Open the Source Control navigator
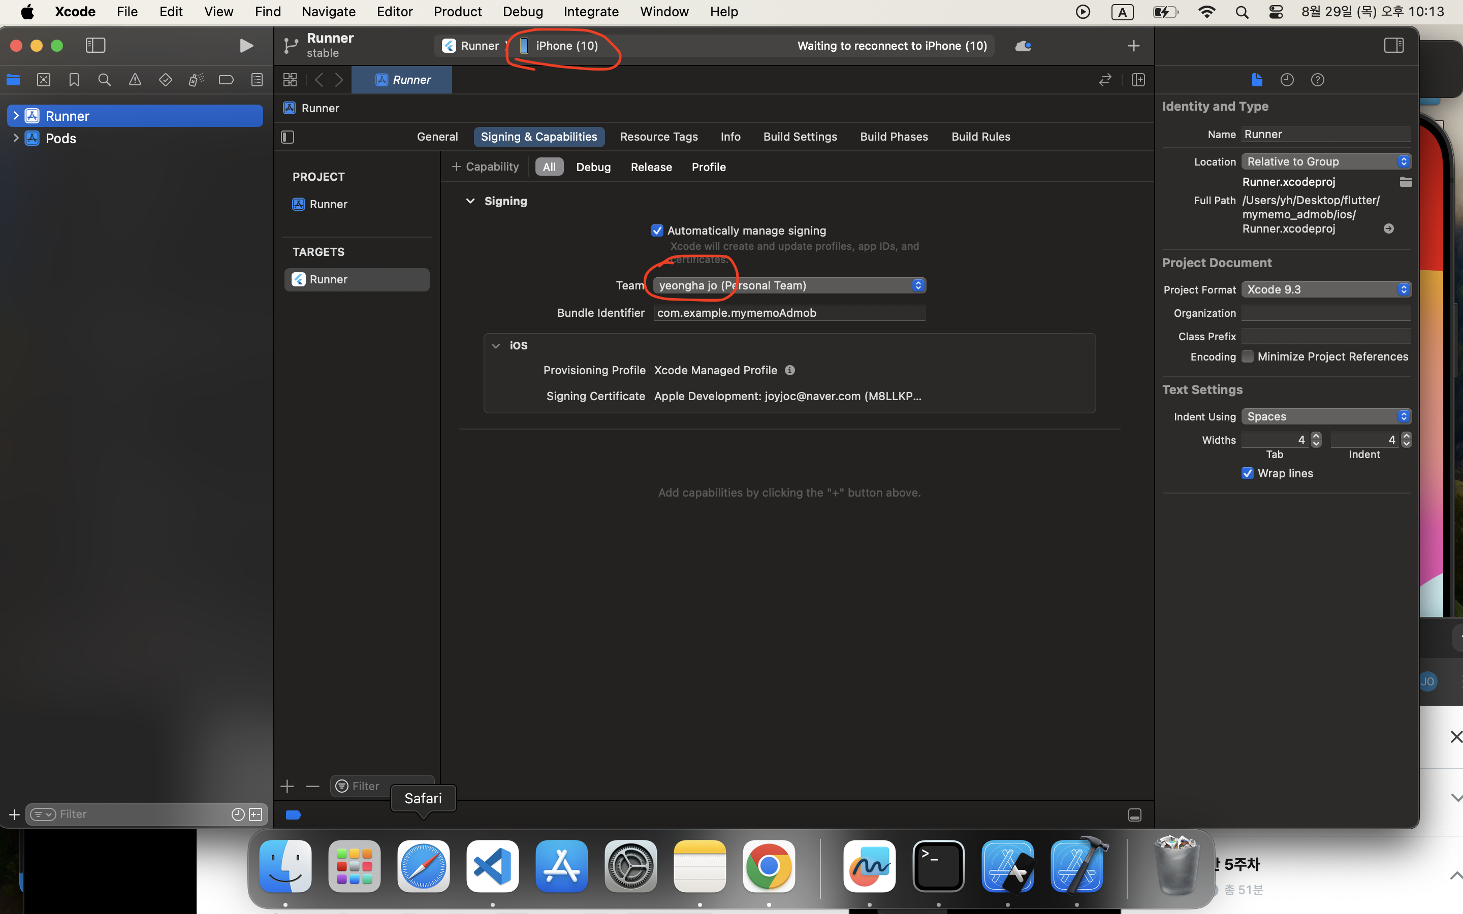This screenshot has height=914, width=1463. (x=44, y=80)
